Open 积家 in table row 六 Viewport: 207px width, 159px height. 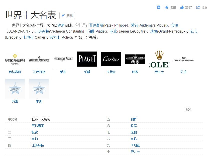134,126
